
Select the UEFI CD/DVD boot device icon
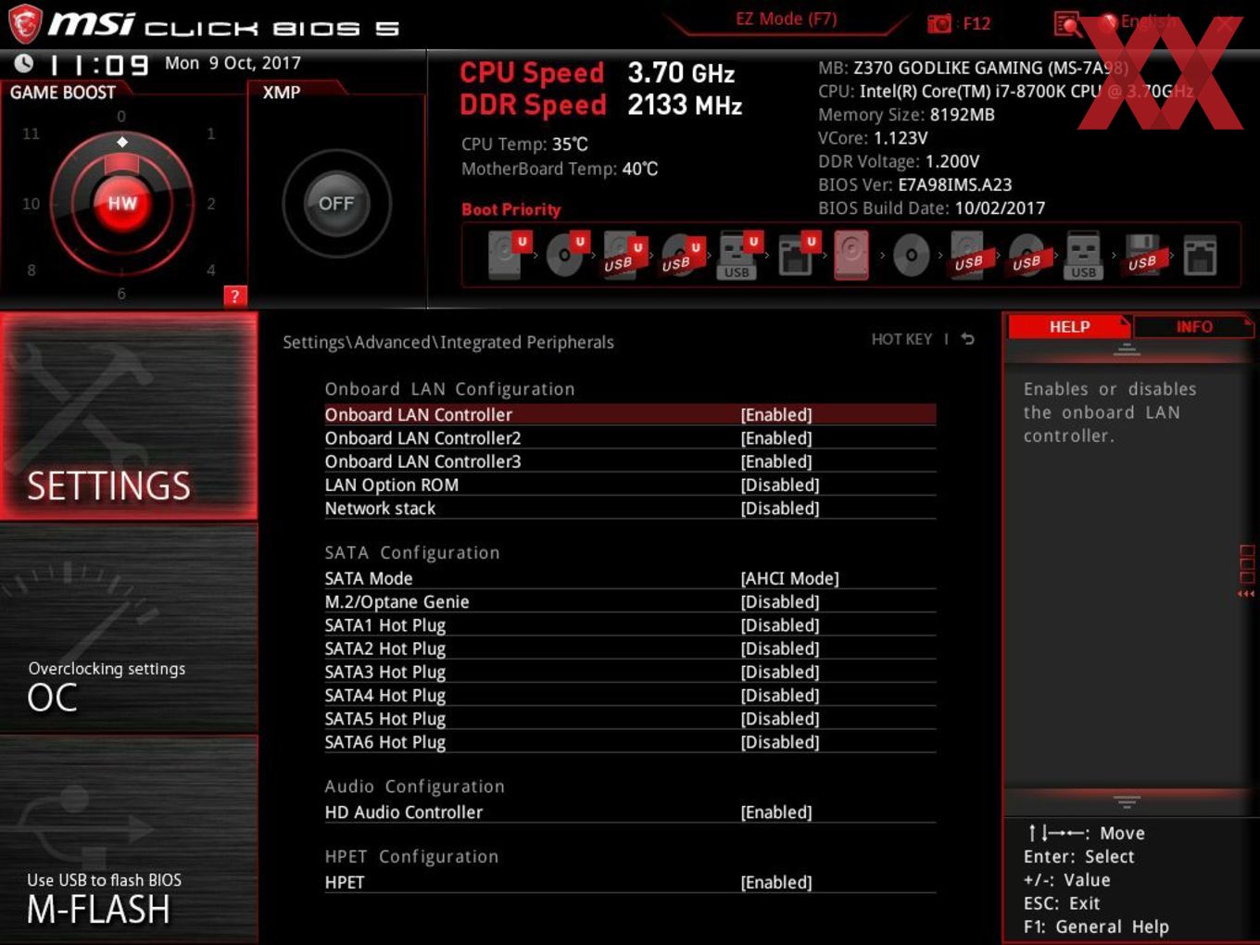pyautogui.click(x=565, y=255)
